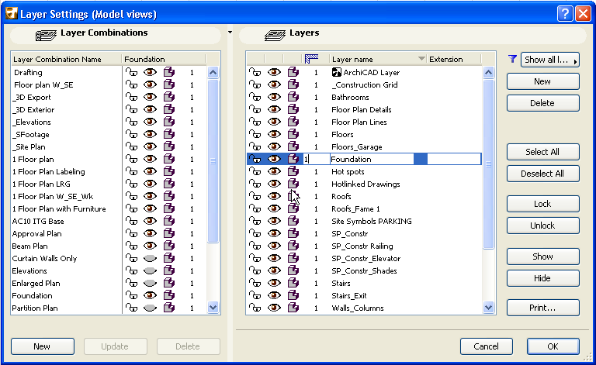Click the Layer name sort arrow
Viewport: 596px width, 365px height.
point(421,58)
